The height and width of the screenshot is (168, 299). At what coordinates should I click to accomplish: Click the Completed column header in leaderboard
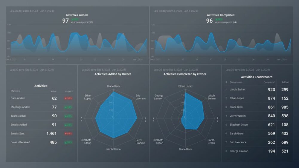click(x=269, y=82)
